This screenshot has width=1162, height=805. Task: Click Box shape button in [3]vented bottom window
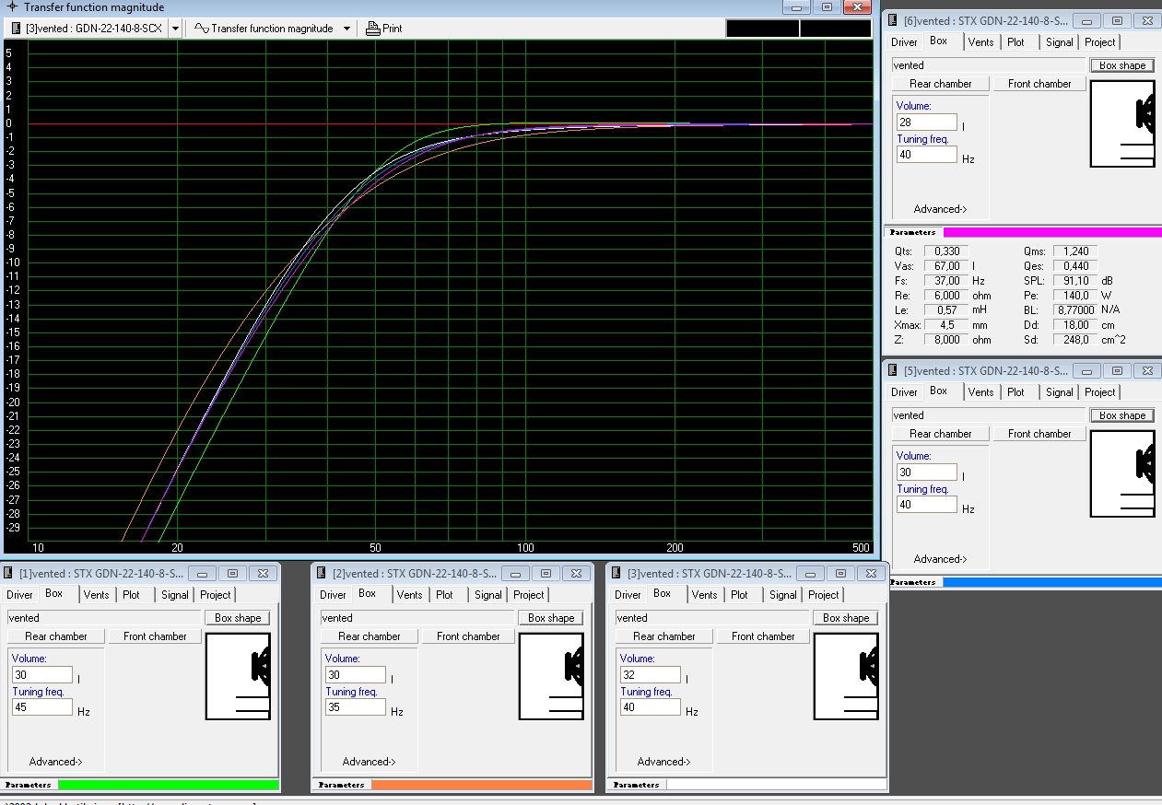pyautogui.click(x=846, y=618)
